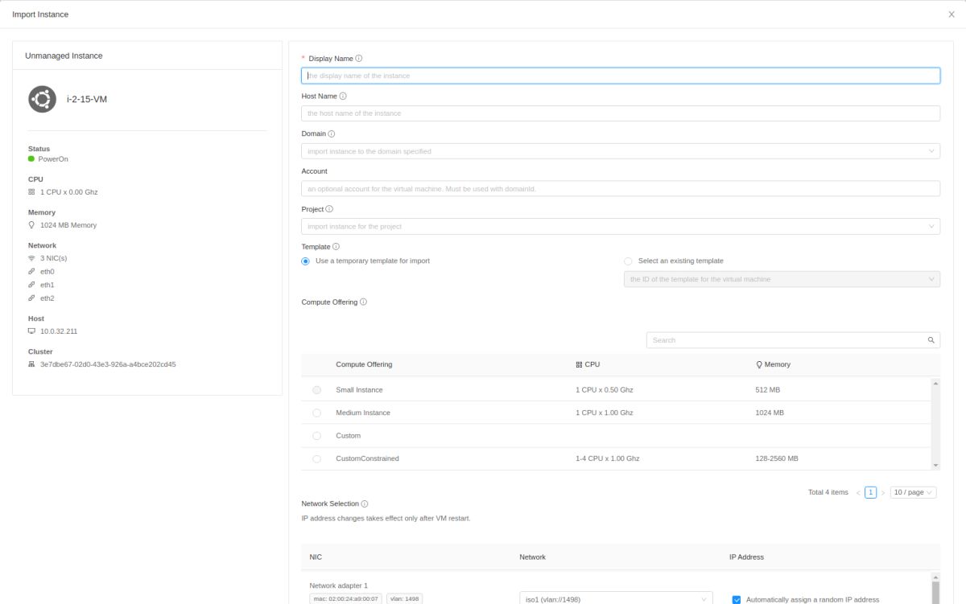Focus the Account input field
Screen dimensions: 966x604
click(621, 189)
